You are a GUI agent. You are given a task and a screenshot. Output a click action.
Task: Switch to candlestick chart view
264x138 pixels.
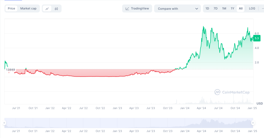point(56,8)
